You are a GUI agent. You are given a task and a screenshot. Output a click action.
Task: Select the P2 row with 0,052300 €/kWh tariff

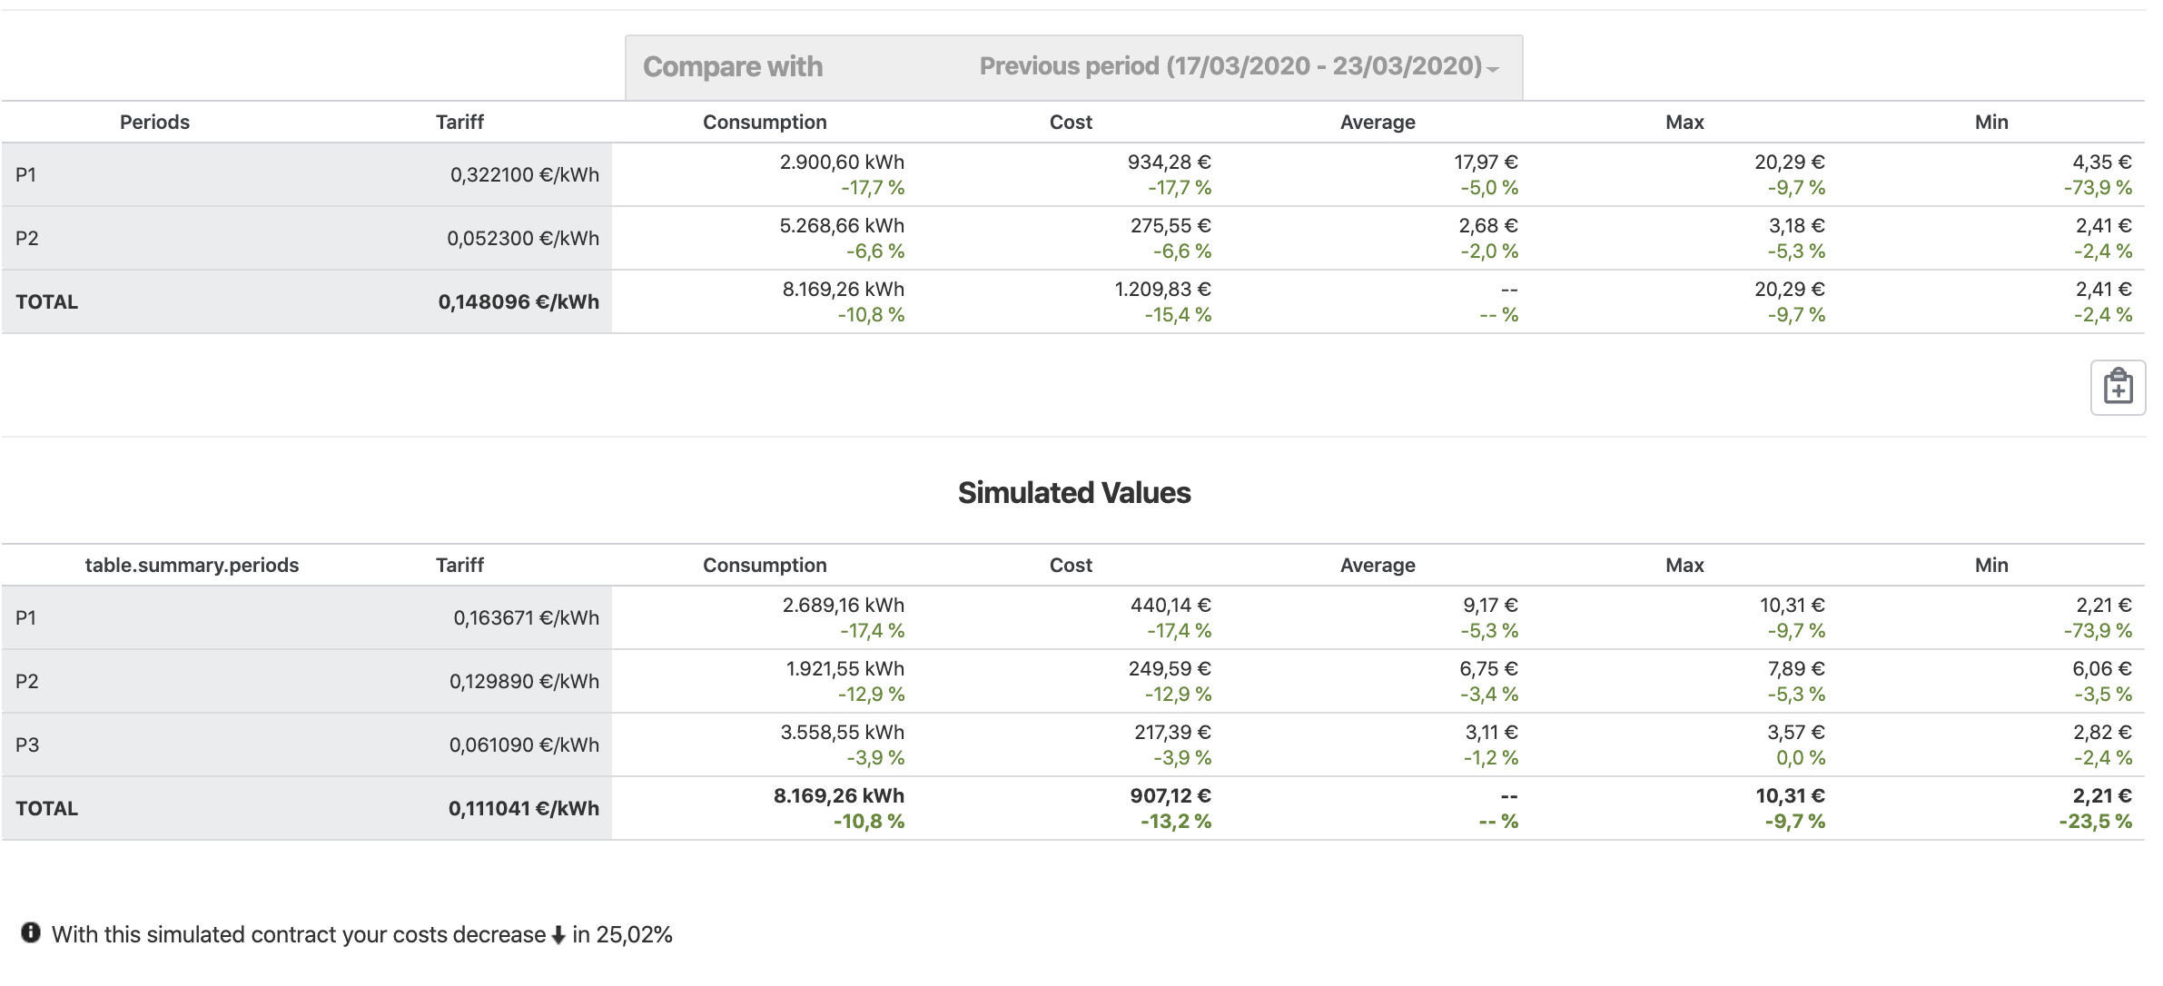[307, 239]
